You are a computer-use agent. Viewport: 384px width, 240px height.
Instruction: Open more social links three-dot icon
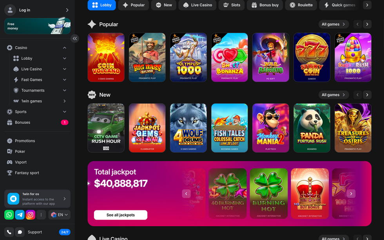point(41,215)
